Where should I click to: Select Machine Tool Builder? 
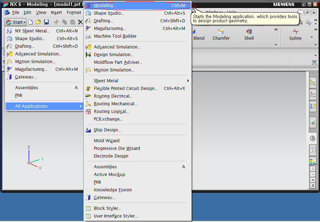[x=138, y=36]
